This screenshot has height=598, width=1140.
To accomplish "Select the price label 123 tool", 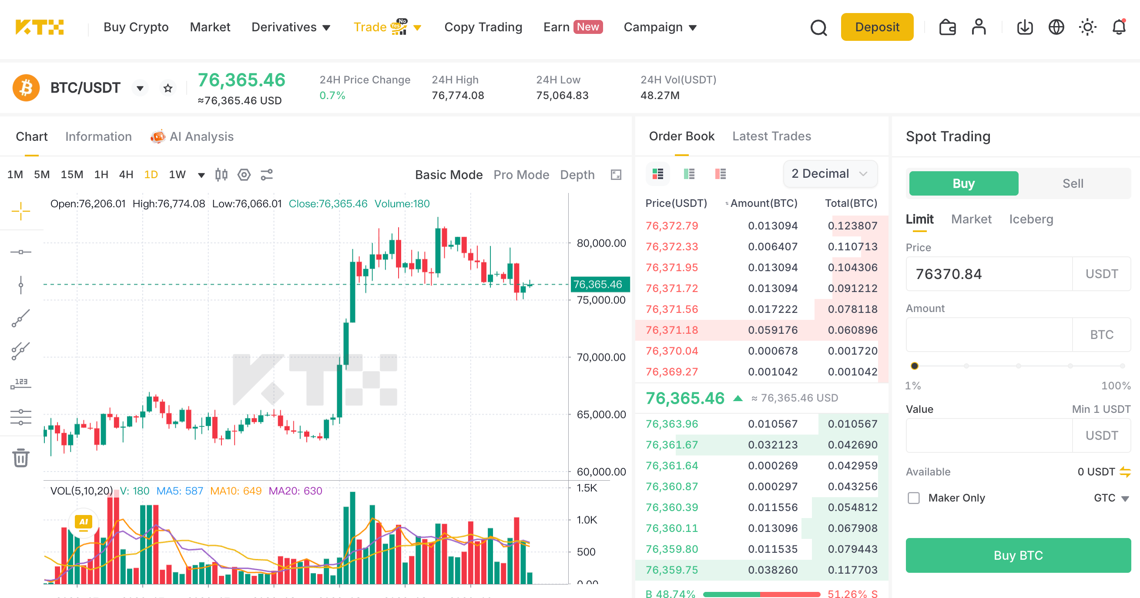I will coord(21,384).
